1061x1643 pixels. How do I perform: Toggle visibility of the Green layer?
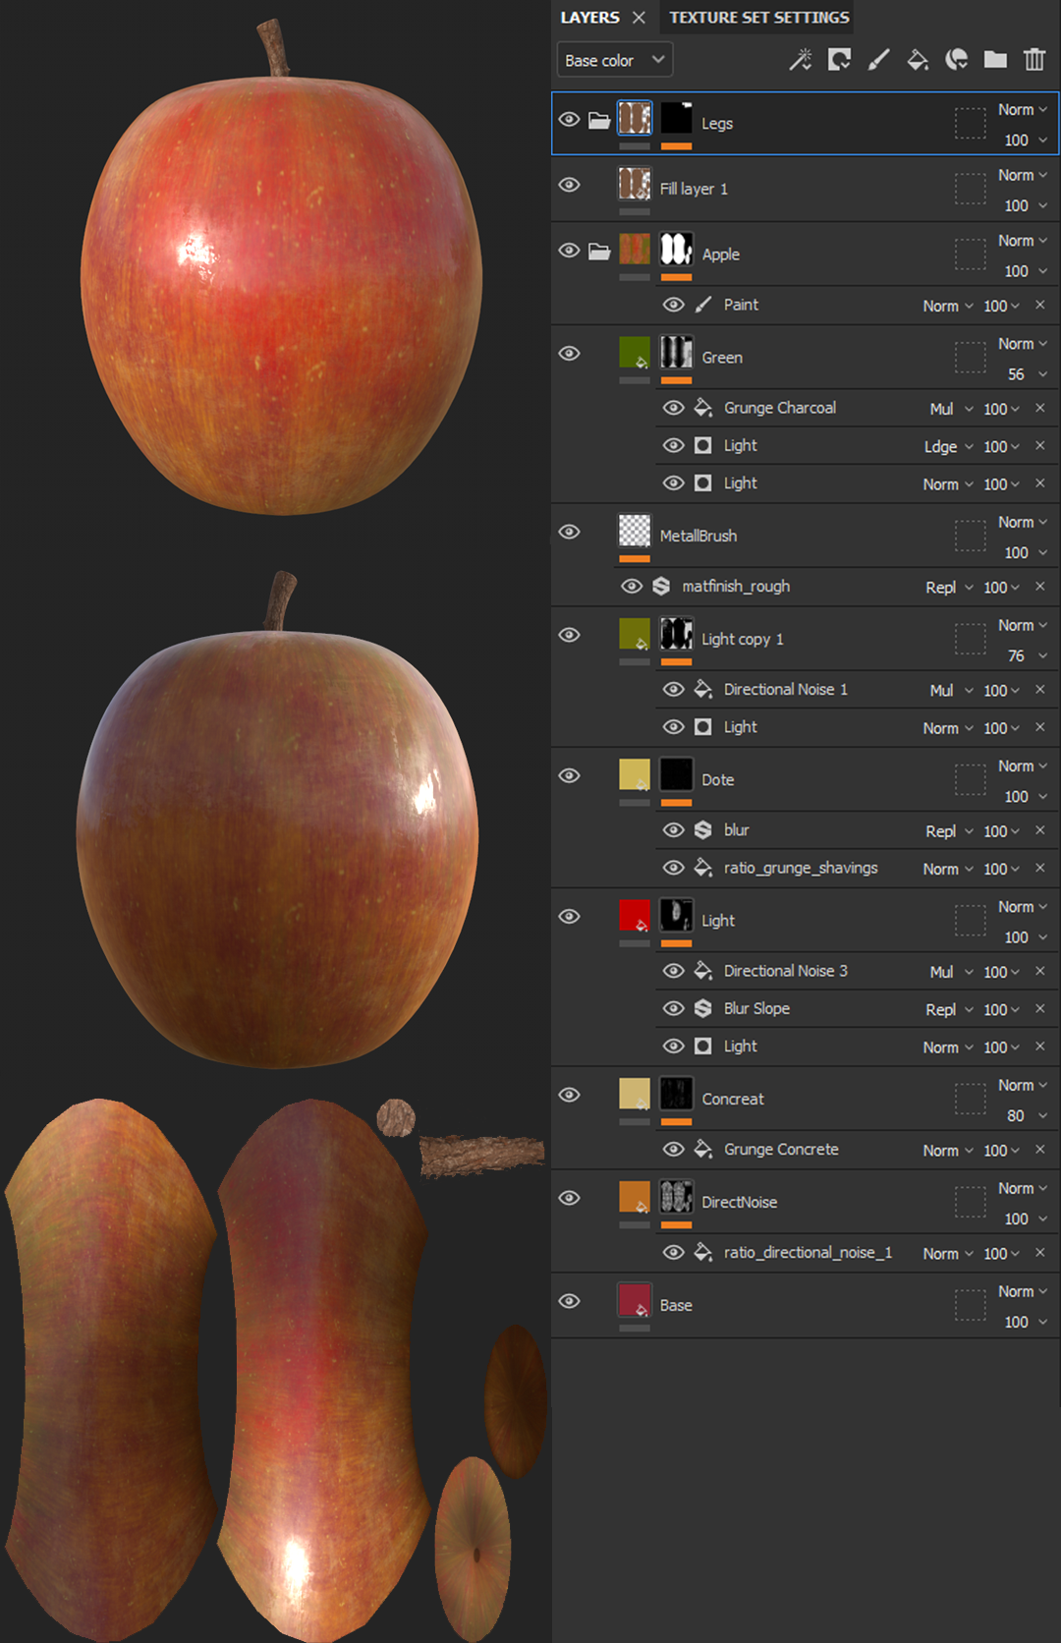point(569,354)
